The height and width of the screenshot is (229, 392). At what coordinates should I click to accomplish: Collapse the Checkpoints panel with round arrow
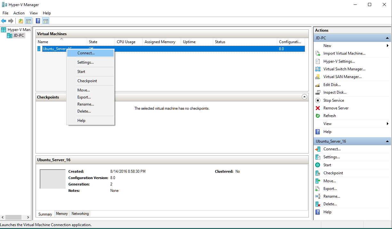(x=304, y=97)
